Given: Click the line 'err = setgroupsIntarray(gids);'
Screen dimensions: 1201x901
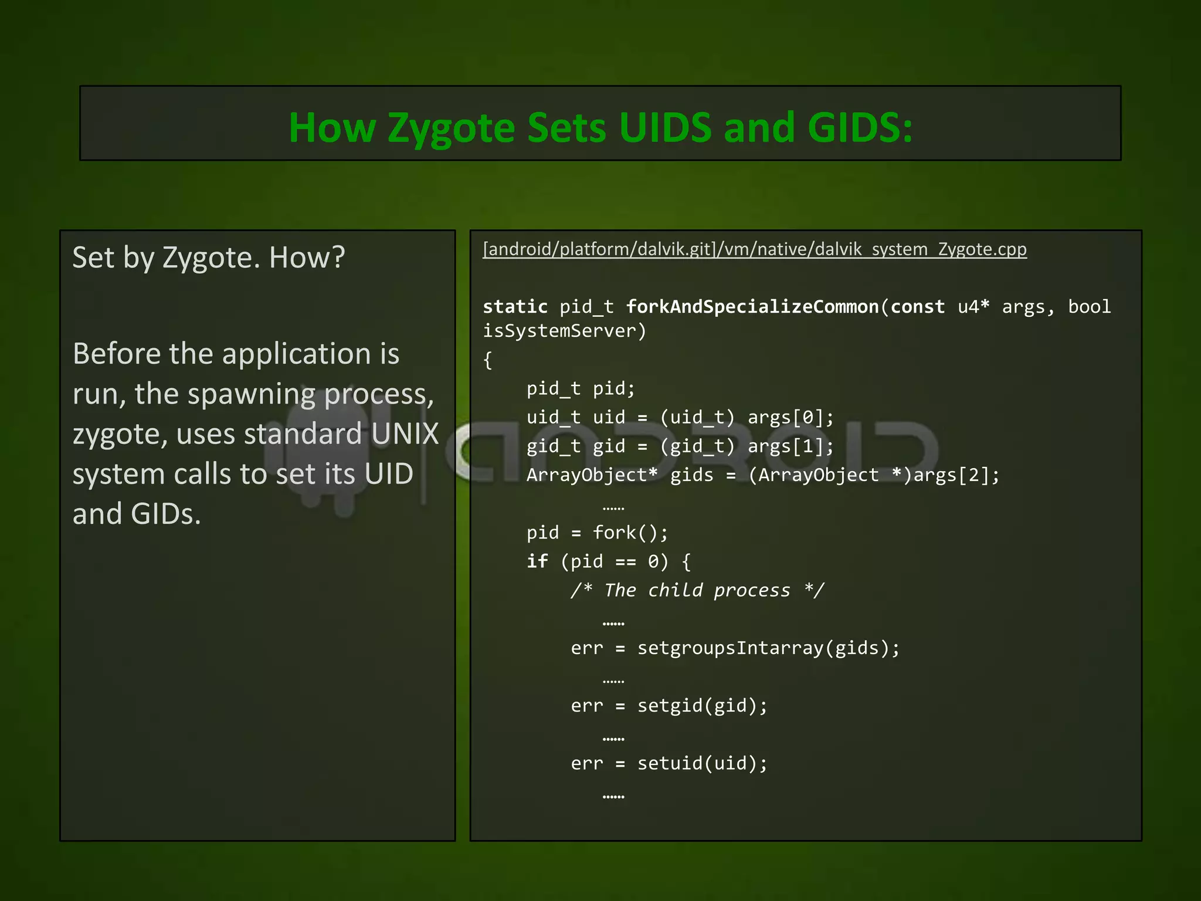Looking at the screenshot, I should click(735, 648).
